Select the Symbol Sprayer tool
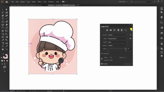Viewport: 164px width, 92px height. (x=3, y=43)
